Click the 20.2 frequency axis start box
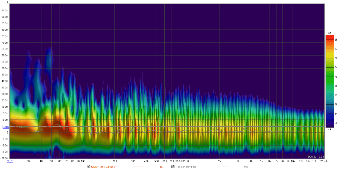The image size is (341, 171). [x=10, y=161]
